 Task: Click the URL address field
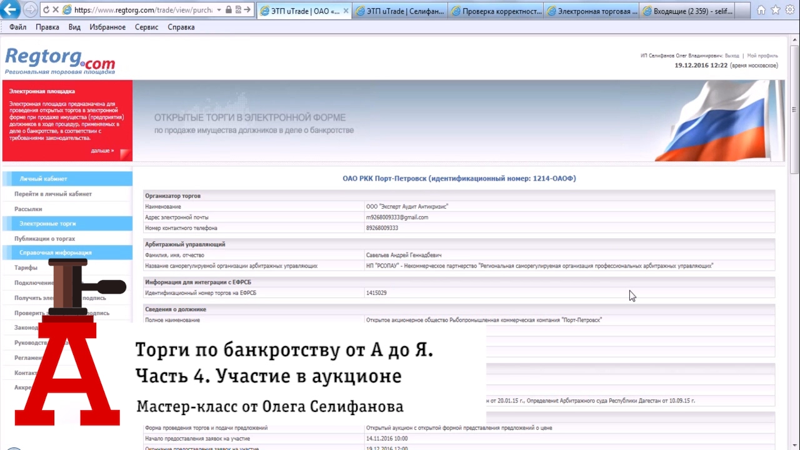point(143,10)
